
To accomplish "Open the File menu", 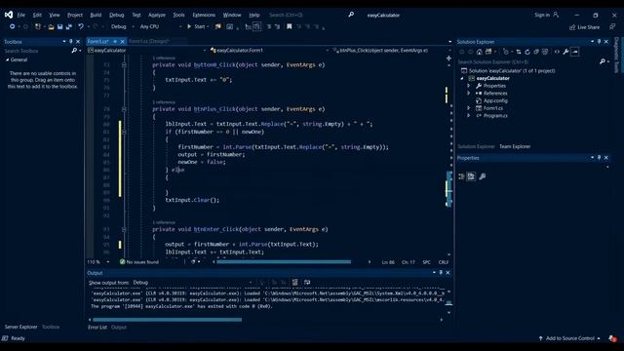I will click(21, 15).
